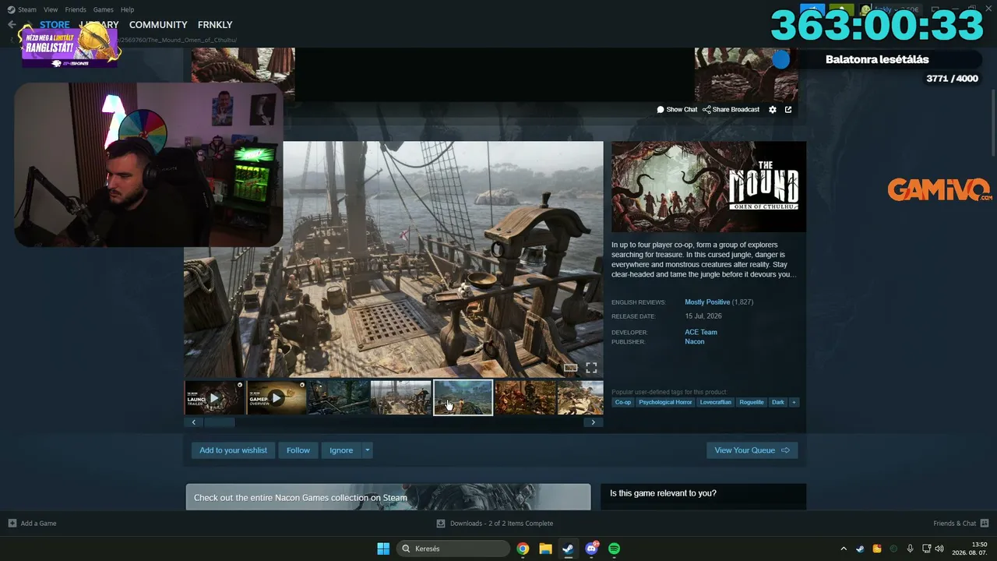Click the microphone tray icon

(910, 549)
